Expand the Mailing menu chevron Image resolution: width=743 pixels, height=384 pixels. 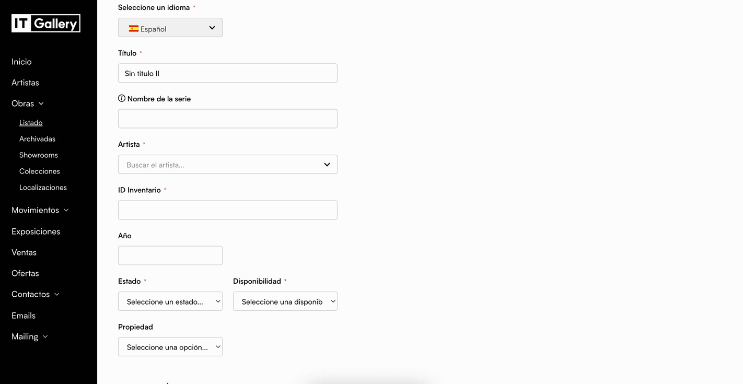click(45, 337)
